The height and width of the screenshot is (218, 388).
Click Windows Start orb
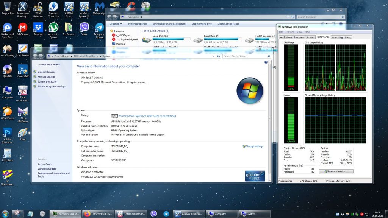[5, 214]
